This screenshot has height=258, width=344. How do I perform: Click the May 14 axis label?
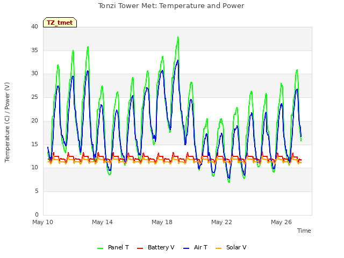(102, 222)
